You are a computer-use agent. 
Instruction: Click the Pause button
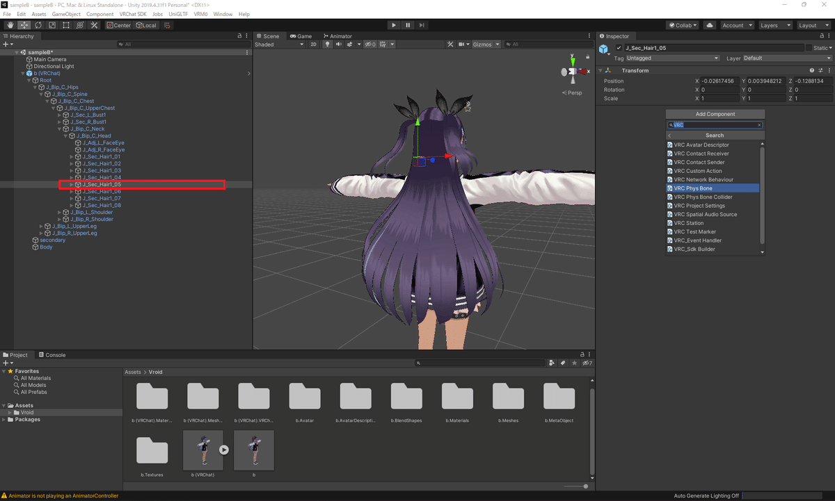(408, 25)
